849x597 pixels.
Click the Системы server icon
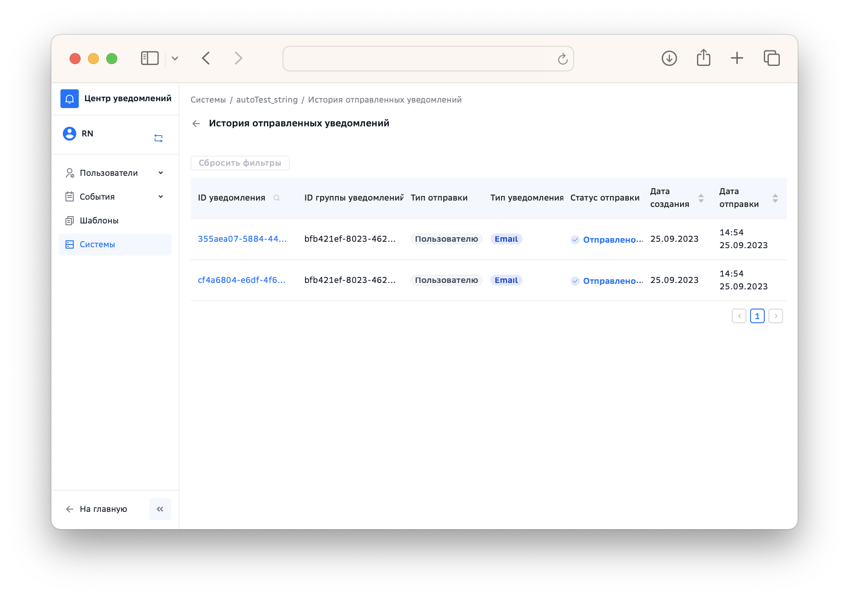(x=70, y=244)
